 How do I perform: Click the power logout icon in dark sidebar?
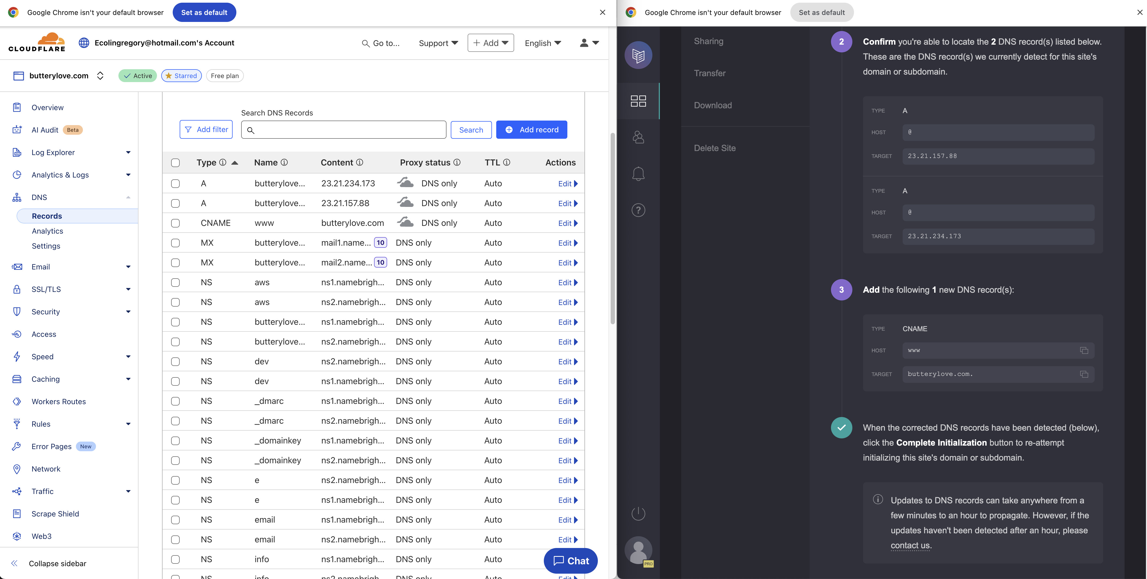pyautogui.click(x=638, y=514)
